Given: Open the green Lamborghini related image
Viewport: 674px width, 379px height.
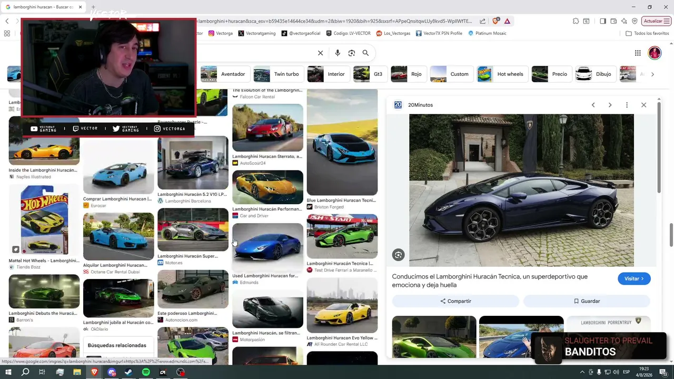Looking at the screenshot, I should (434, 337).
